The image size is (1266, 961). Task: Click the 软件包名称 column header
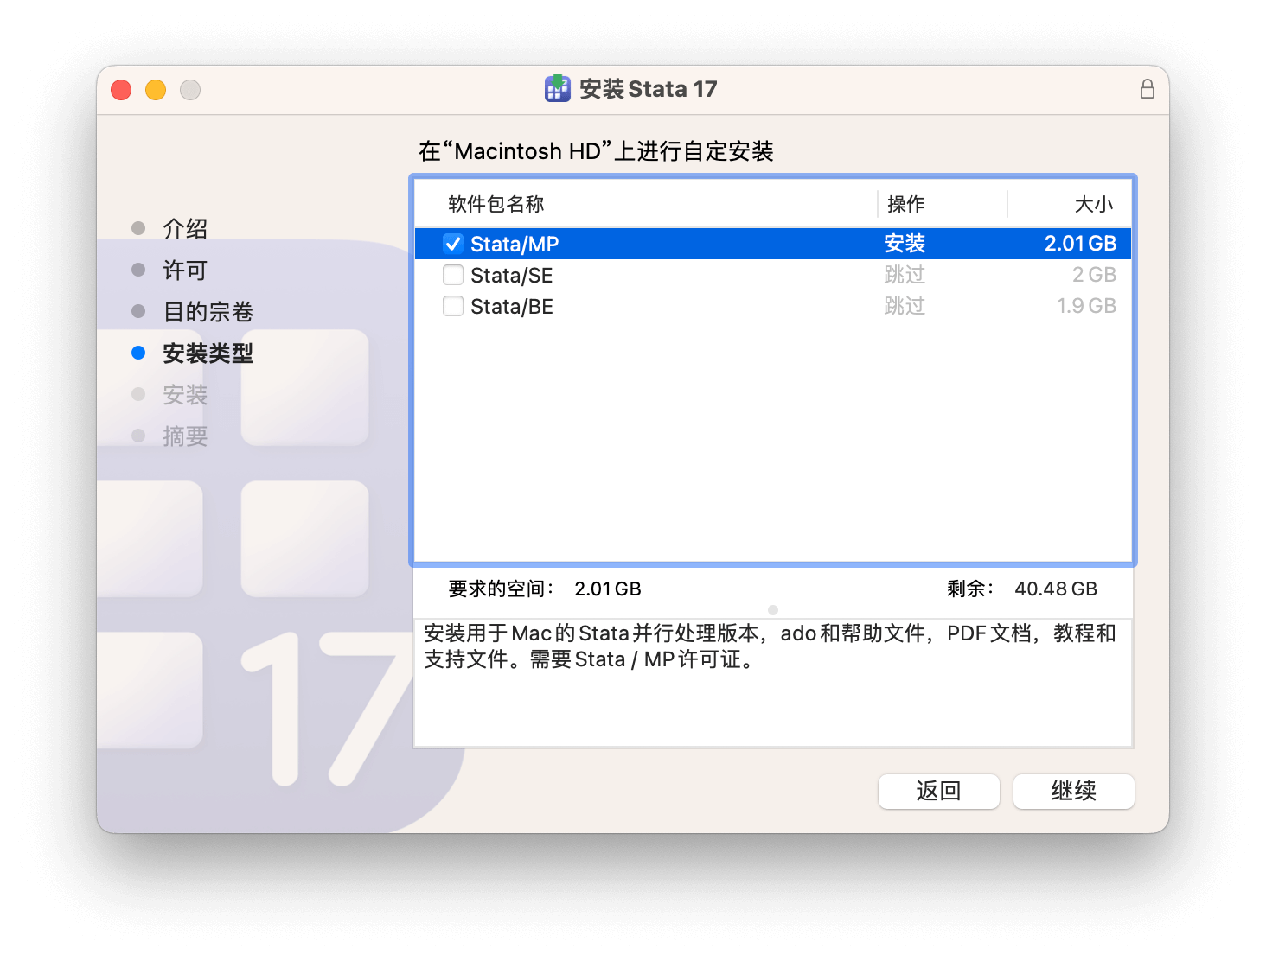pos(496,204)
